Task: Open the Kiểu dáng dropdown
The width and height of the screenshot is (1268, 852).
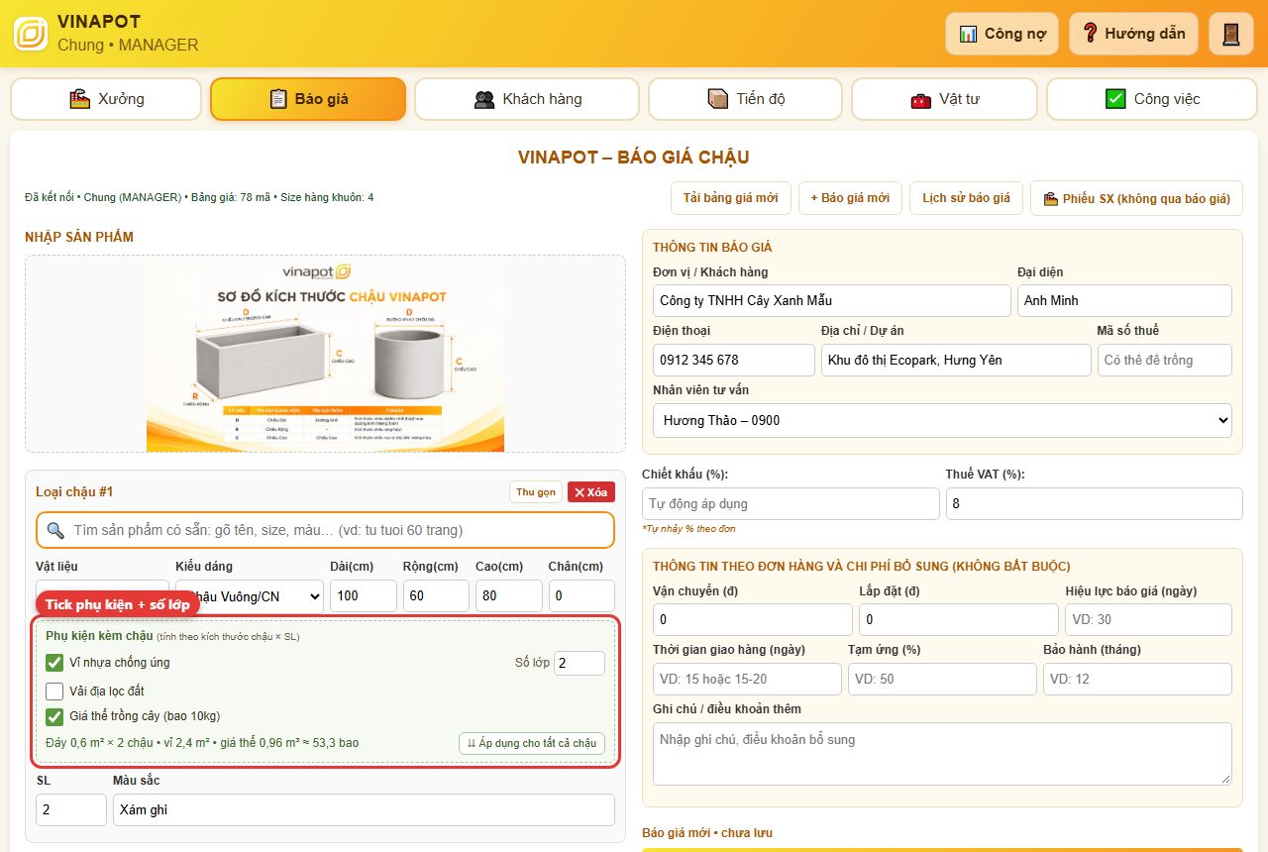Action: pyautogui.click(x=250, y=596)
